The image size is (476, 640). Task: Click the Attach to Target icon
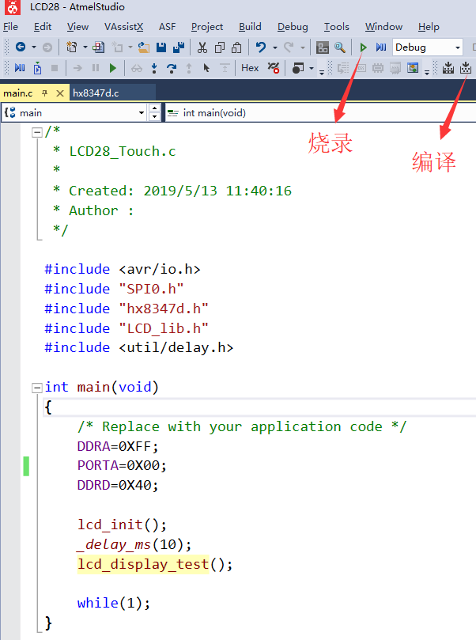coord(37,68)
